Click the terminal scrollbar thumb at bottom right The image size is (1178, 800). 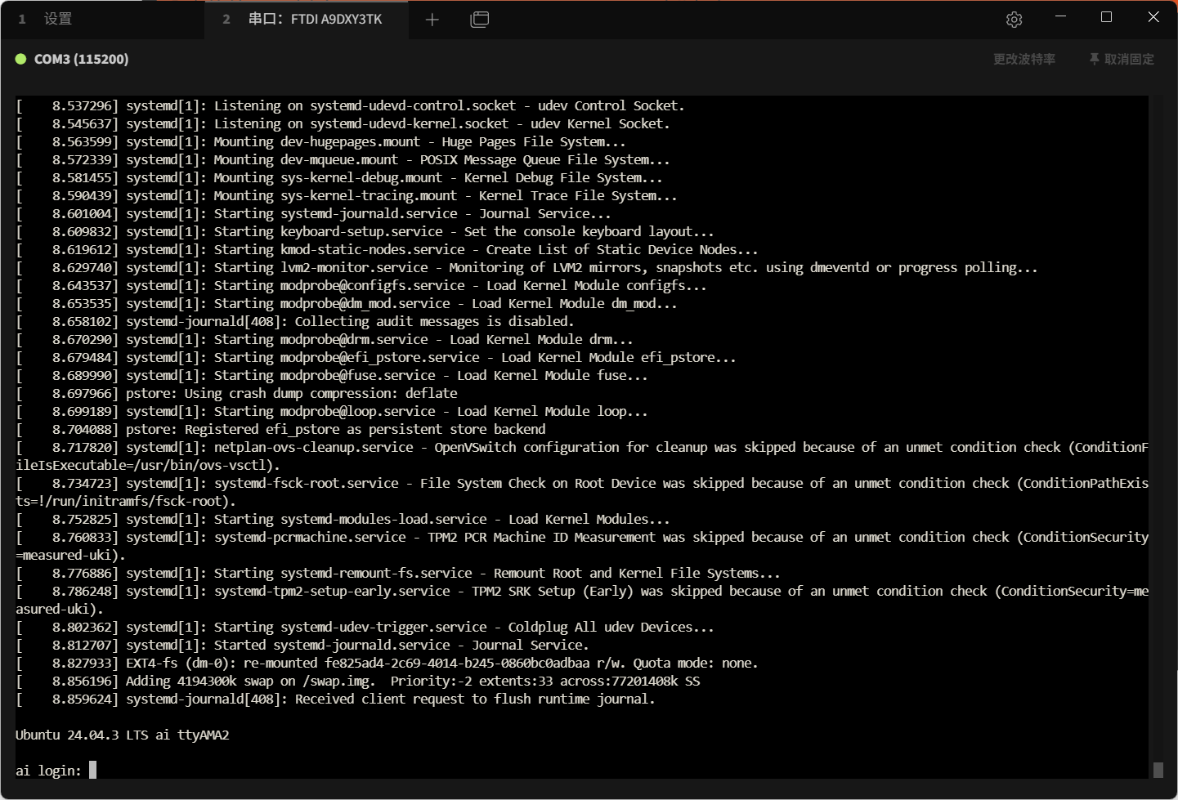tap(1158, 770)
